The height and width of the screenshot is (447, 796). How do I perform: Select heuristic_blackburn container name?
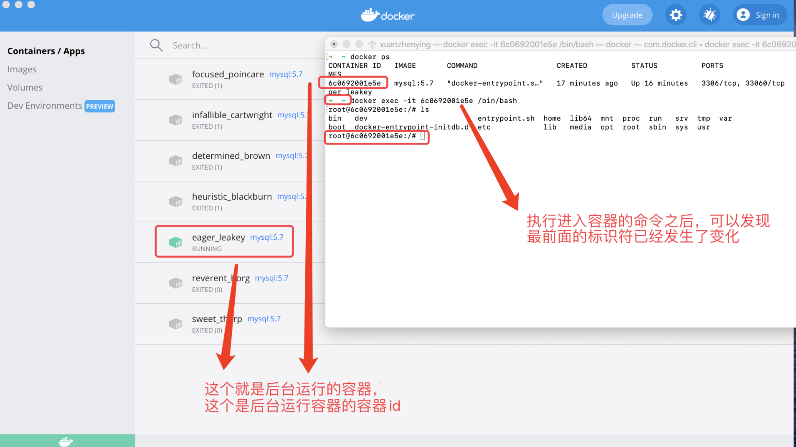232,196
